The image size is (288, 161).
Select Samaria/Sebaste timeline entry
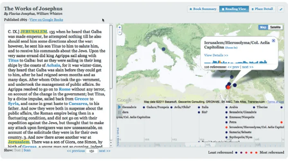[x=240, y=132]
